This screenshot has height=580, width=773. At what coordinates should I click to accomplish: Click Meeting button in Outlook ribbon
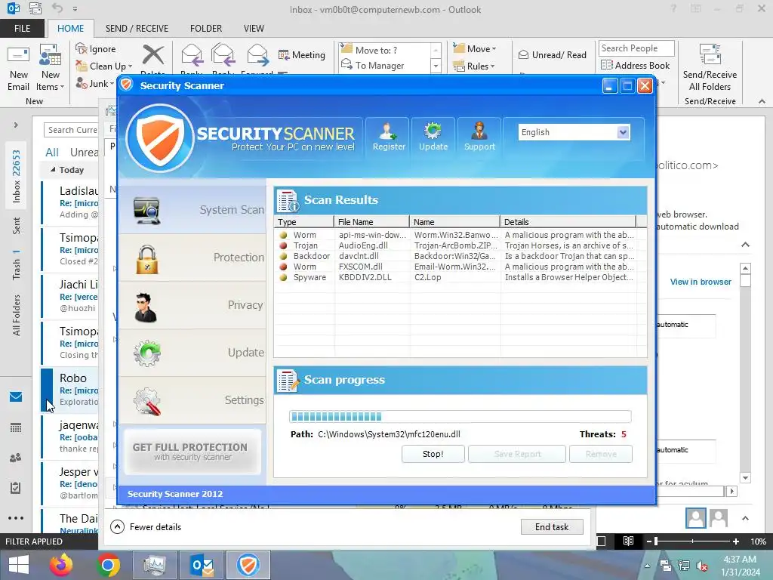pyautogui.click(x=302, y=54)
